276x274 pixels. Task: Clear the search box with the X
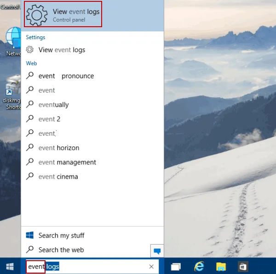tap(151, 267)
